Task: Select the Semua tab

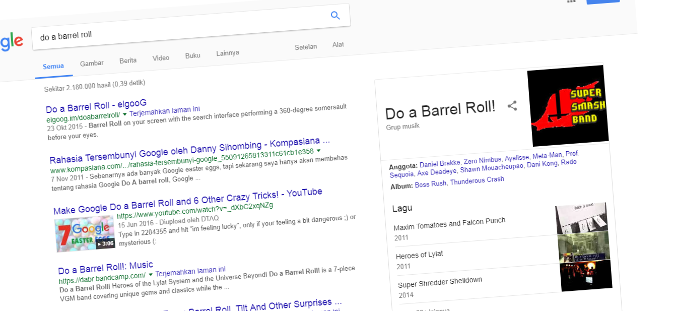Action: coord(53,67)
